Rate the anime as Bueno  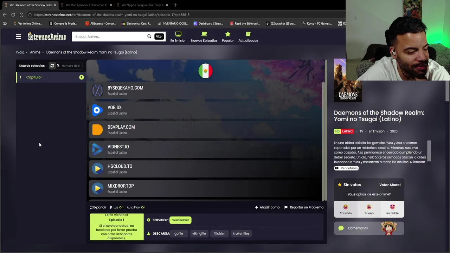(x=369, y=209)
